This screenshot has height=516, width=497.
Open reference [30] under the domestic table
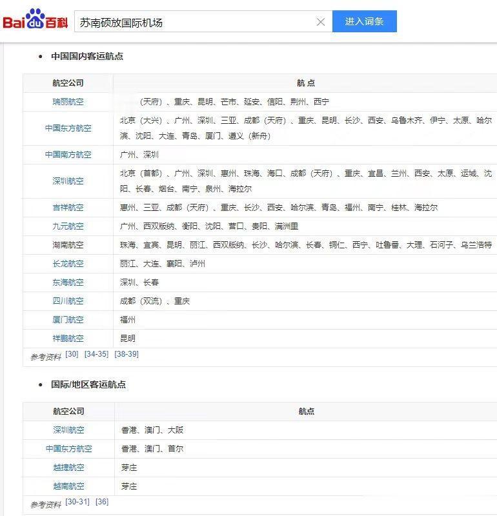[x=72, y=354]
